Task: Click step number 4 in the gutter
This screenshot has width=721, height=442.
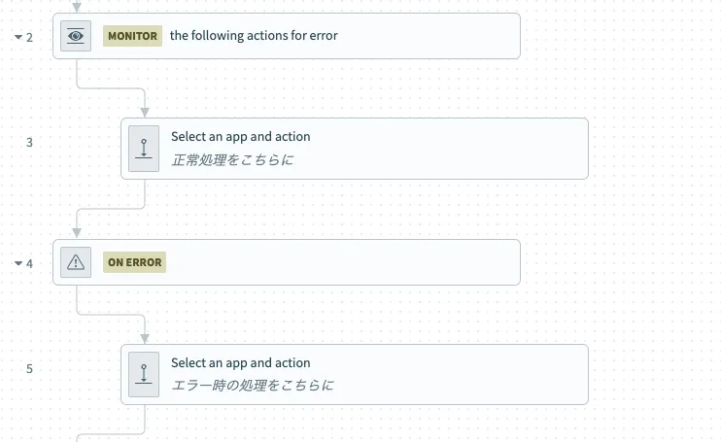Action: (29, 263)
